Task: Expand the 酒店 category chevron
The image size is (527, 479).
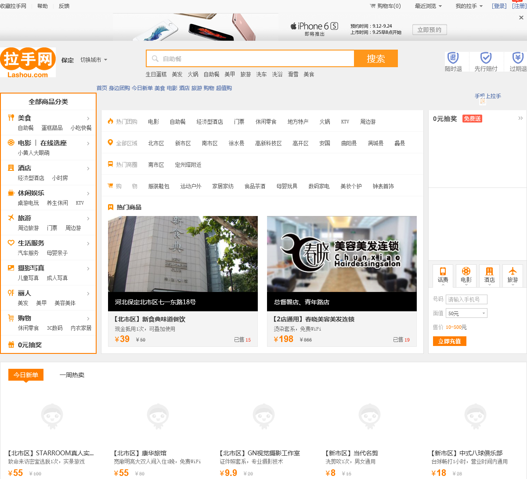Action: click(88, 168)
